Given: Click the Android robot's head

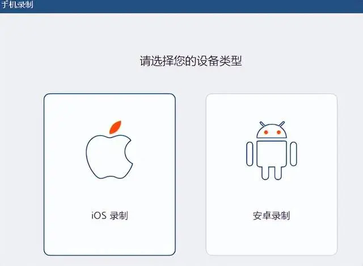Looking at the screenshot, I should [272, 130].
